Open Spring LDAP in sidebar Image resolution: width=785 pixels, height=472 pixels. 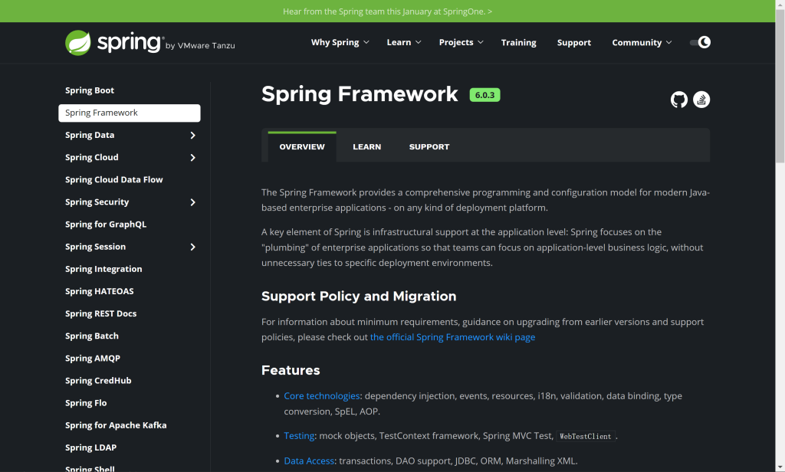[x=90, y=447]
